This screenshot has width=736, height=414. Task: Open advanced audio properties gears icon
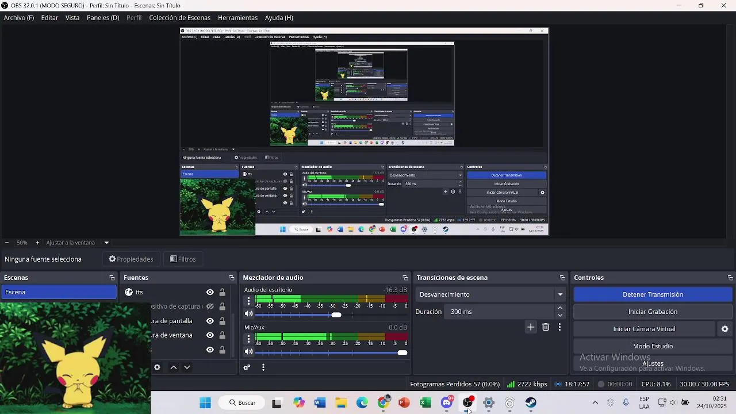click(x=247, y=367)
